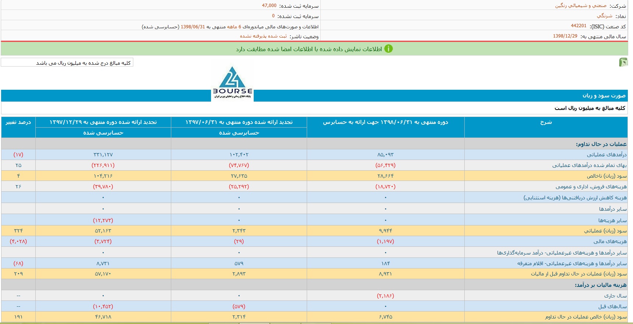Click the green banner message text
The image size is (633, 324).
[x=309, y=49]
